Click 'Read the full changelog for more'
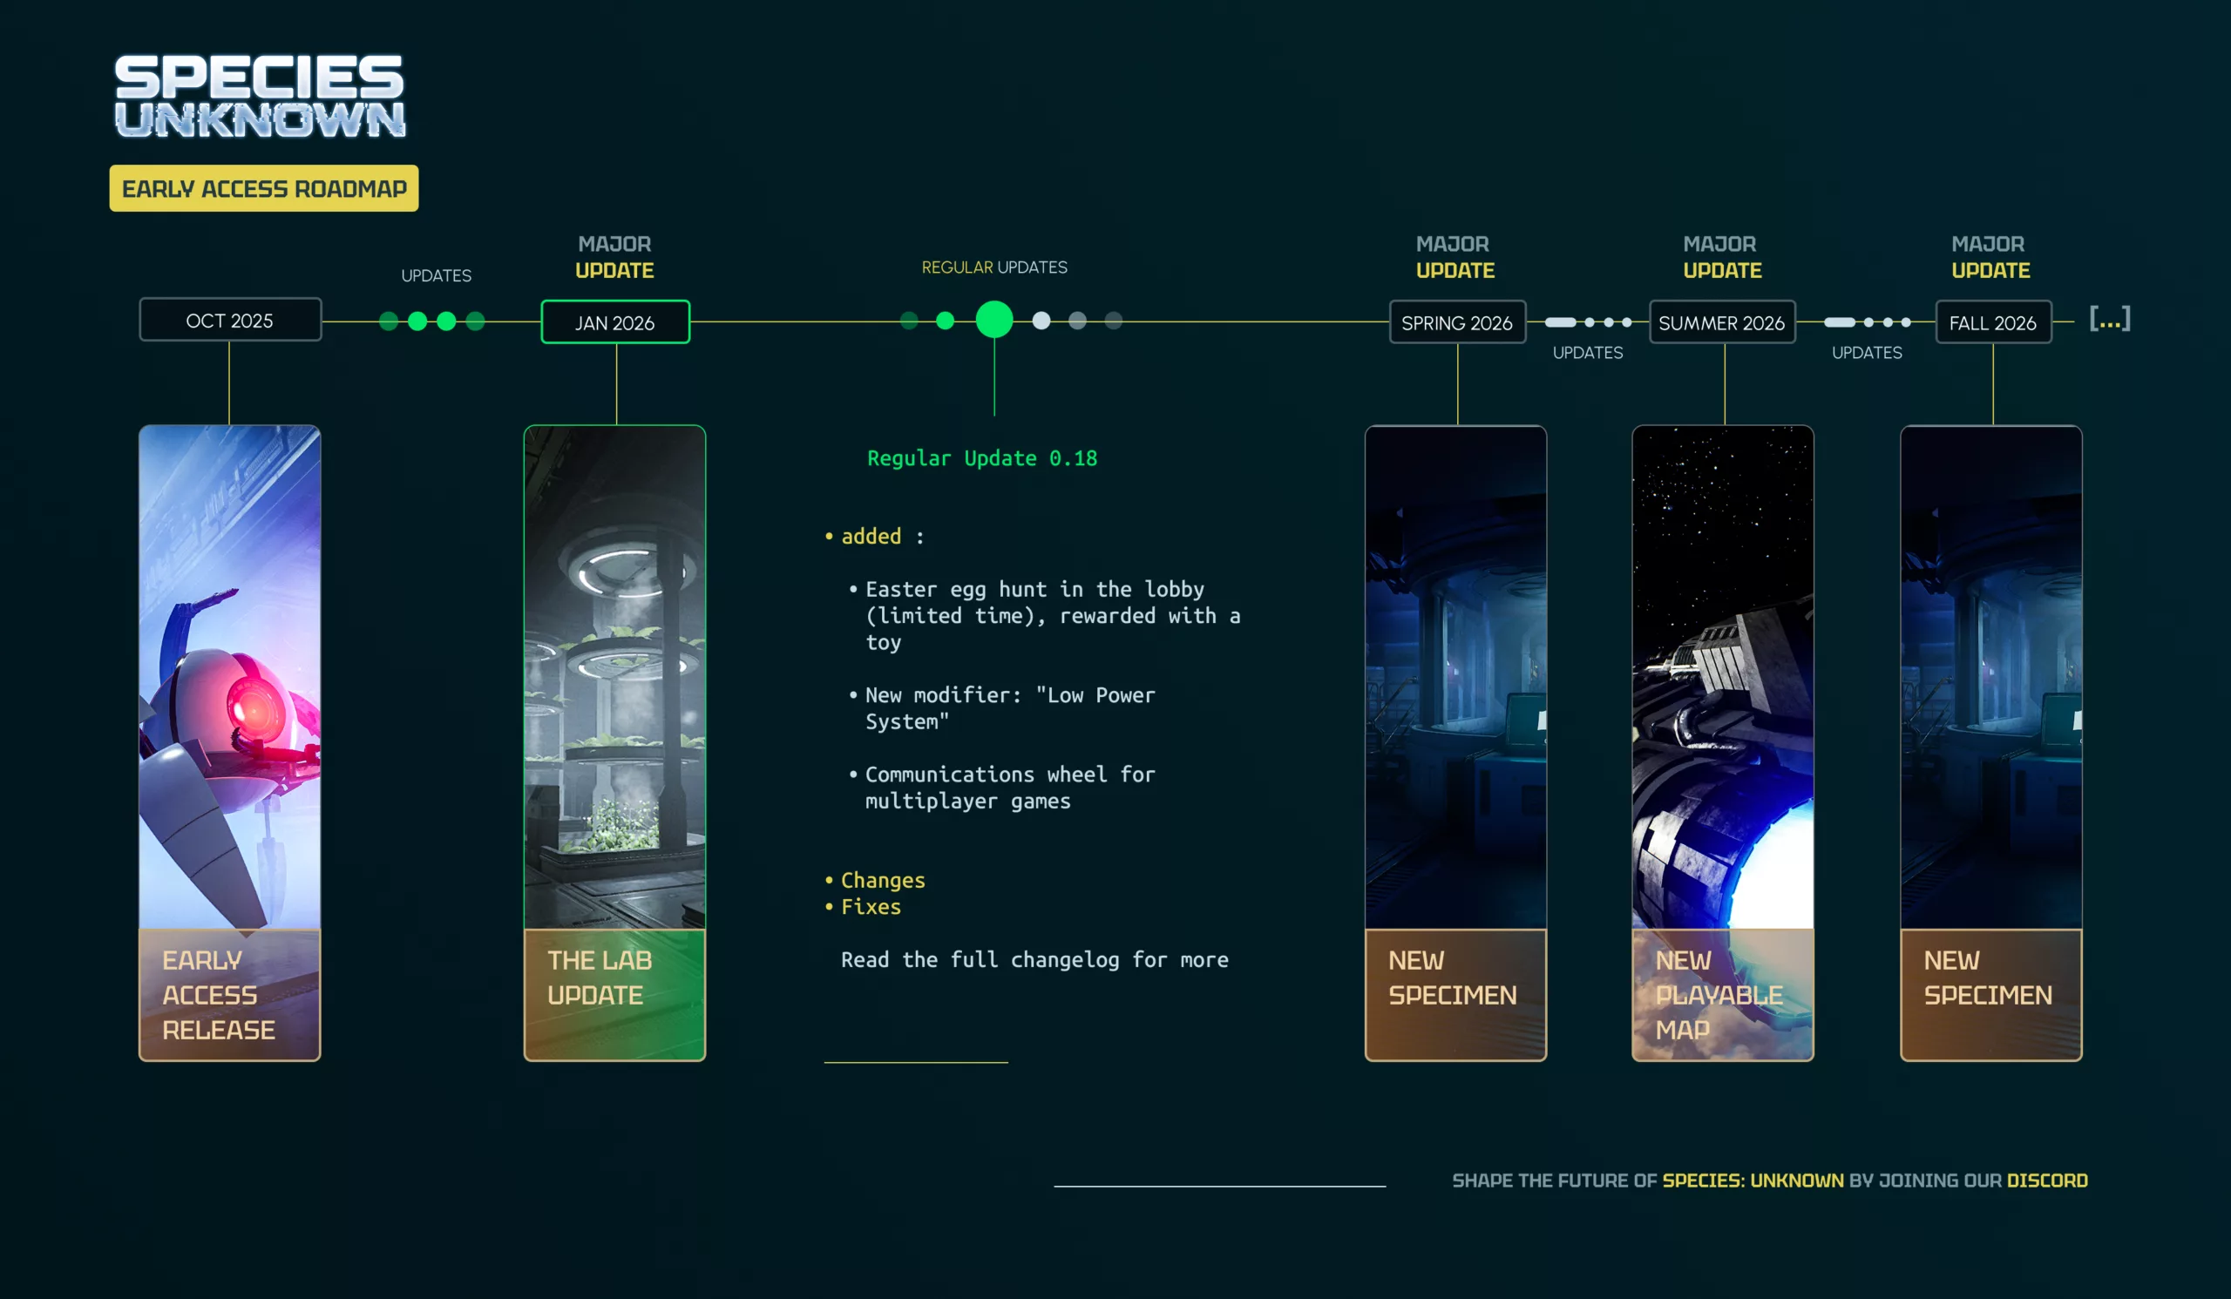Screen dimensions: 2231x1299 pyautogui.click(x=1034, y=960)
